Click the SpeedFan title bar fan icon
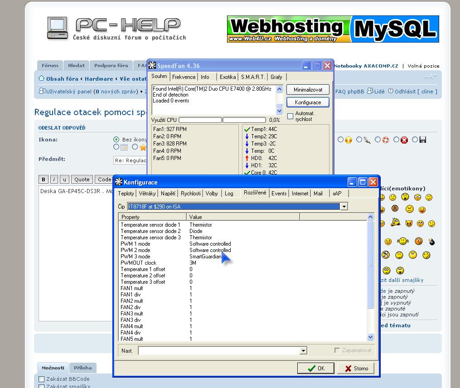The height and width of the screenshot is (388, 460). [x=152, y=65]
